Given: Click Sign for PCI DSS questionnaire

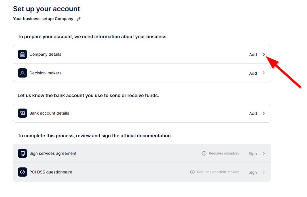Looking at the screenshot, I should click(x=253, y=172).
